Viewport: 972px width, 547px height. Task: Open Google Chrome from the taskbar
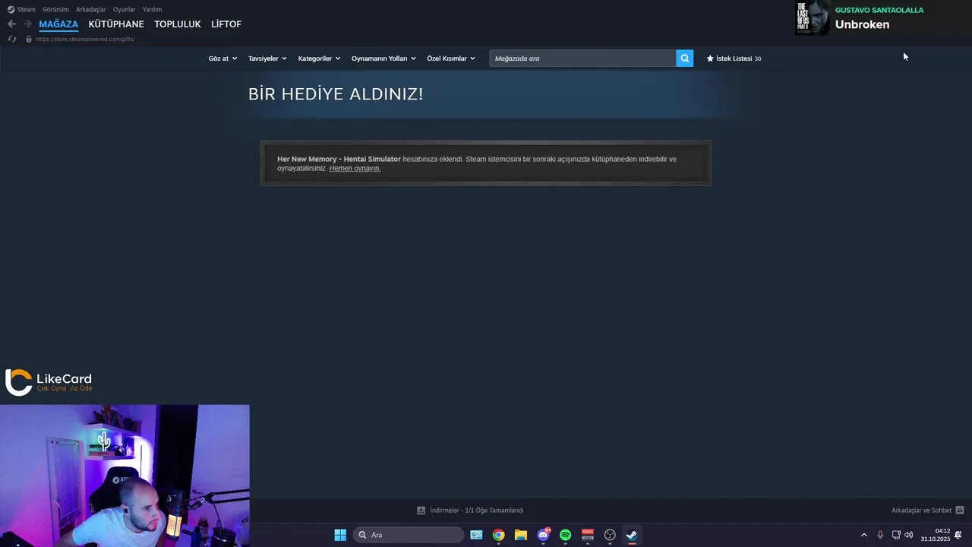pyautogui.click(x=498, y=535)
